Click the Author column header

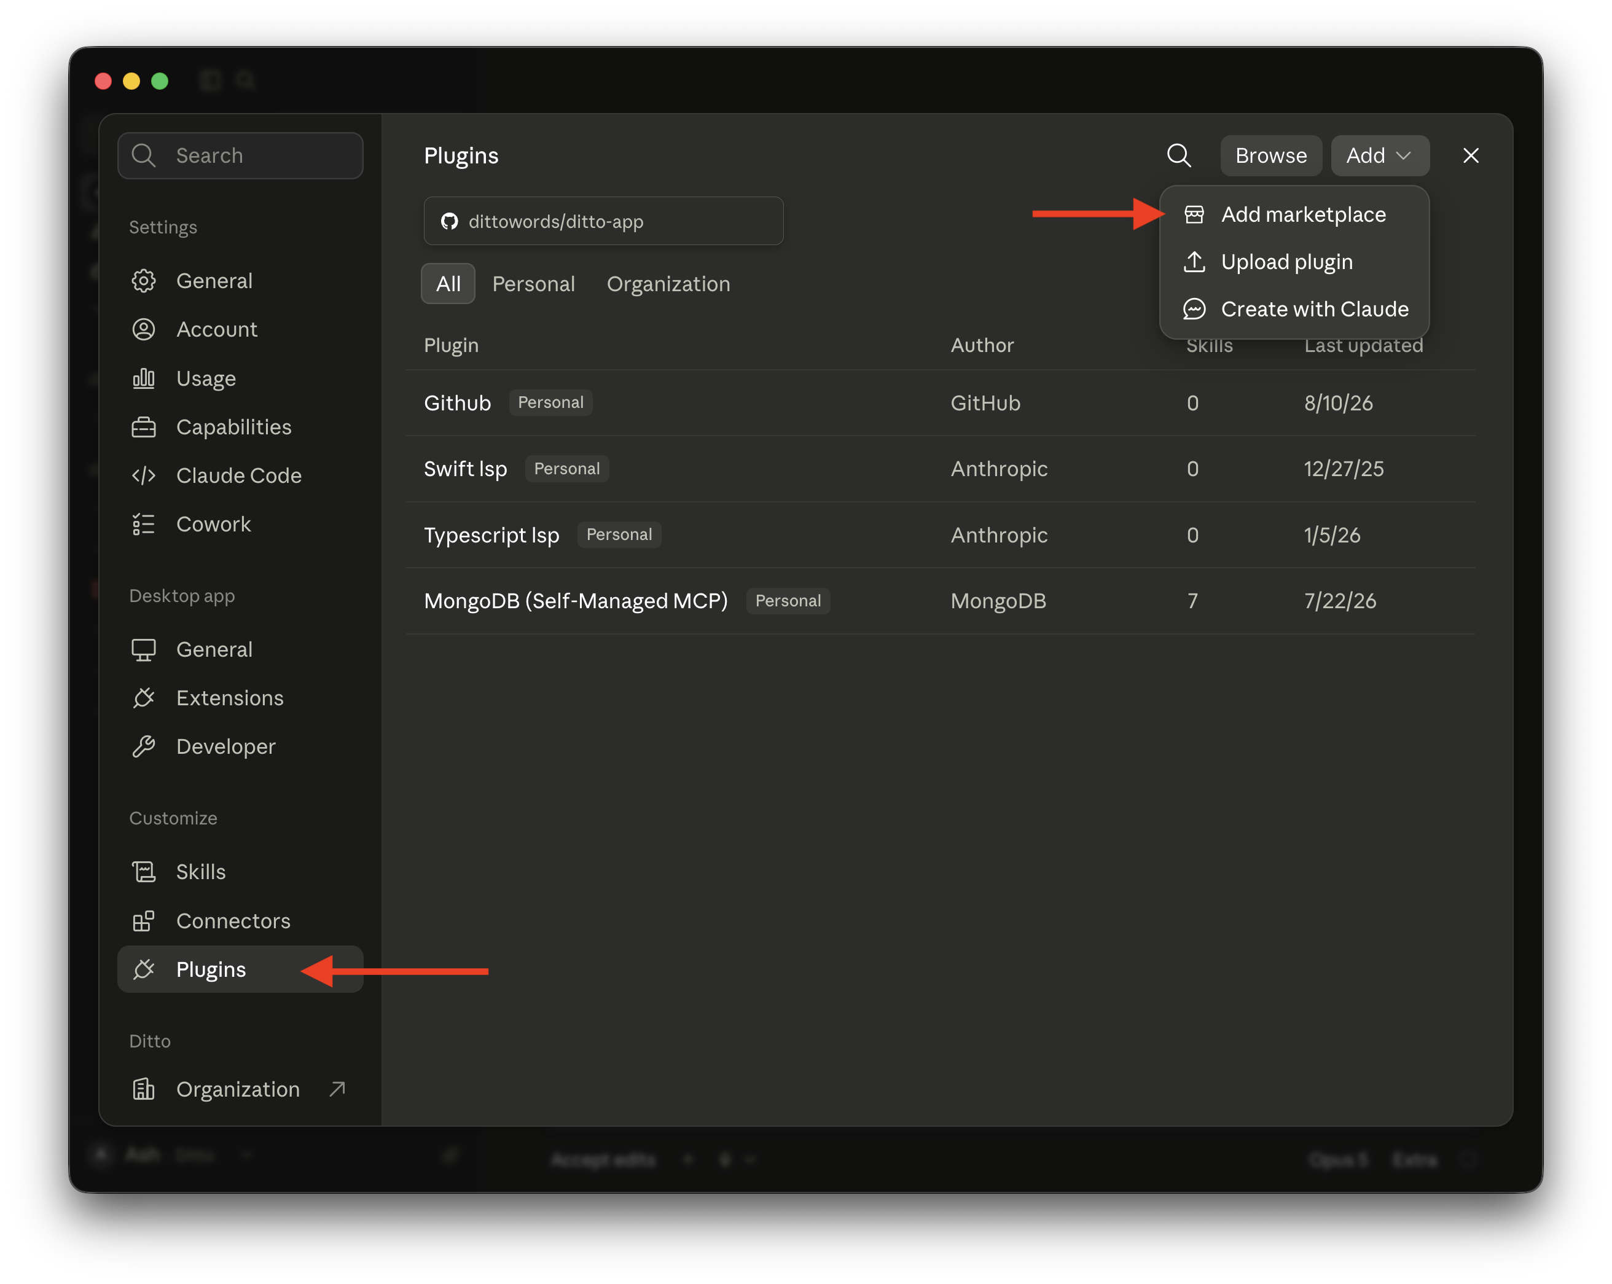point(982,345)
